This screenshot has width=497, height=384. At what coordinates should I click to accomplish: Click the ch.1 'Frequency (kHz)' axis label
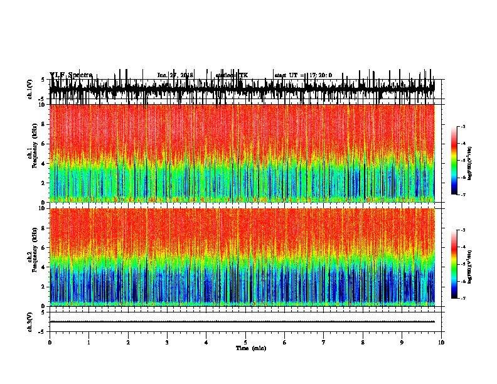[35, 146]
